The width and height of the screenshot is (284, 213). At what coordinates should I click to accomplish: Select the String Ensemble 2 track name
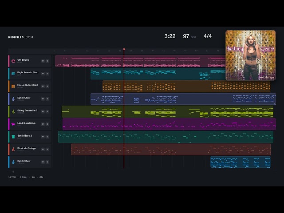28,110
